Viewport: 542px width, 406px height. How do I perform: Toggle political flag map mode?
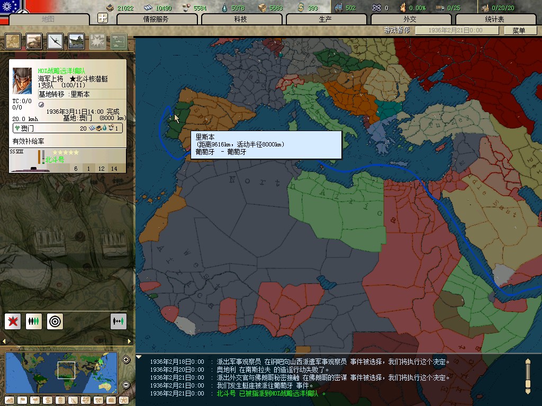(x=22, y=400)
